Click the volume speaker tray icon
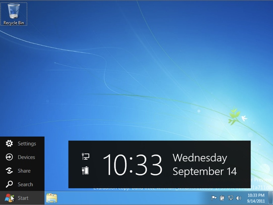This screenshot has width=273, height=205. pyautogui.click(x=239, y=198)
